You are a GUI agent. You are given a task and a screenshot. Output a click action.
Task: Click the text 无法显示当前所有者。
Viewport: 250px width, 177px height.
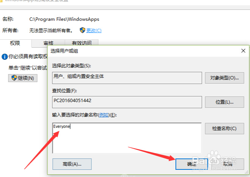pos(51,30)
